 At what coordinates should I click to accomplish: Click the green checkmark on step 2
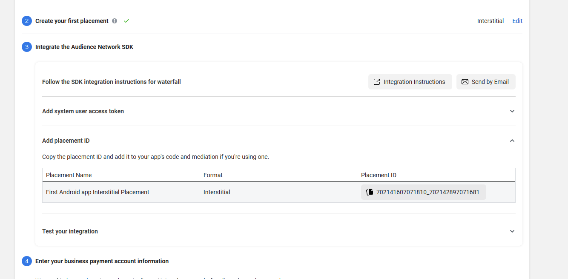click(x=126, y=20)
